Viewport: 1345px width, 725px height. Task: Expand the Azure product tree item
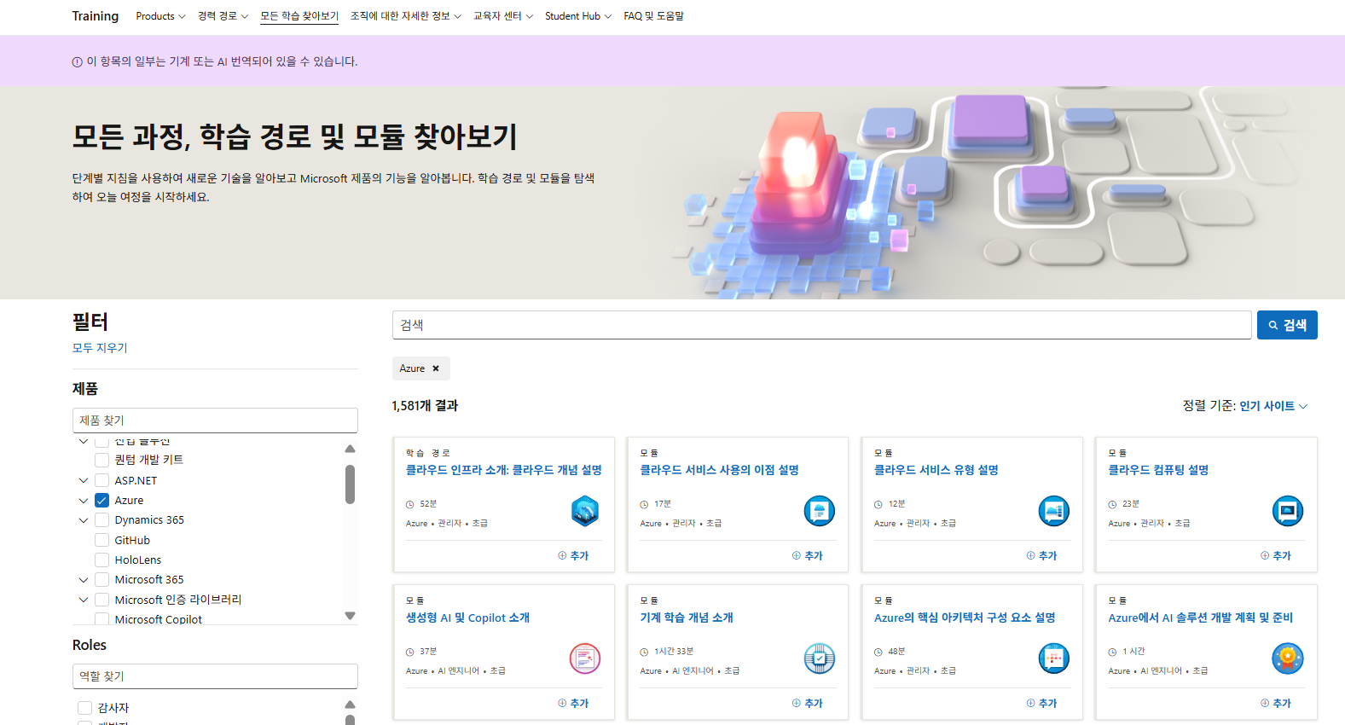[84, 501]
